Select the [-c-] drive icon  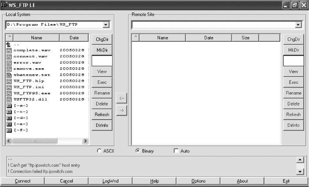click(9, 112)
